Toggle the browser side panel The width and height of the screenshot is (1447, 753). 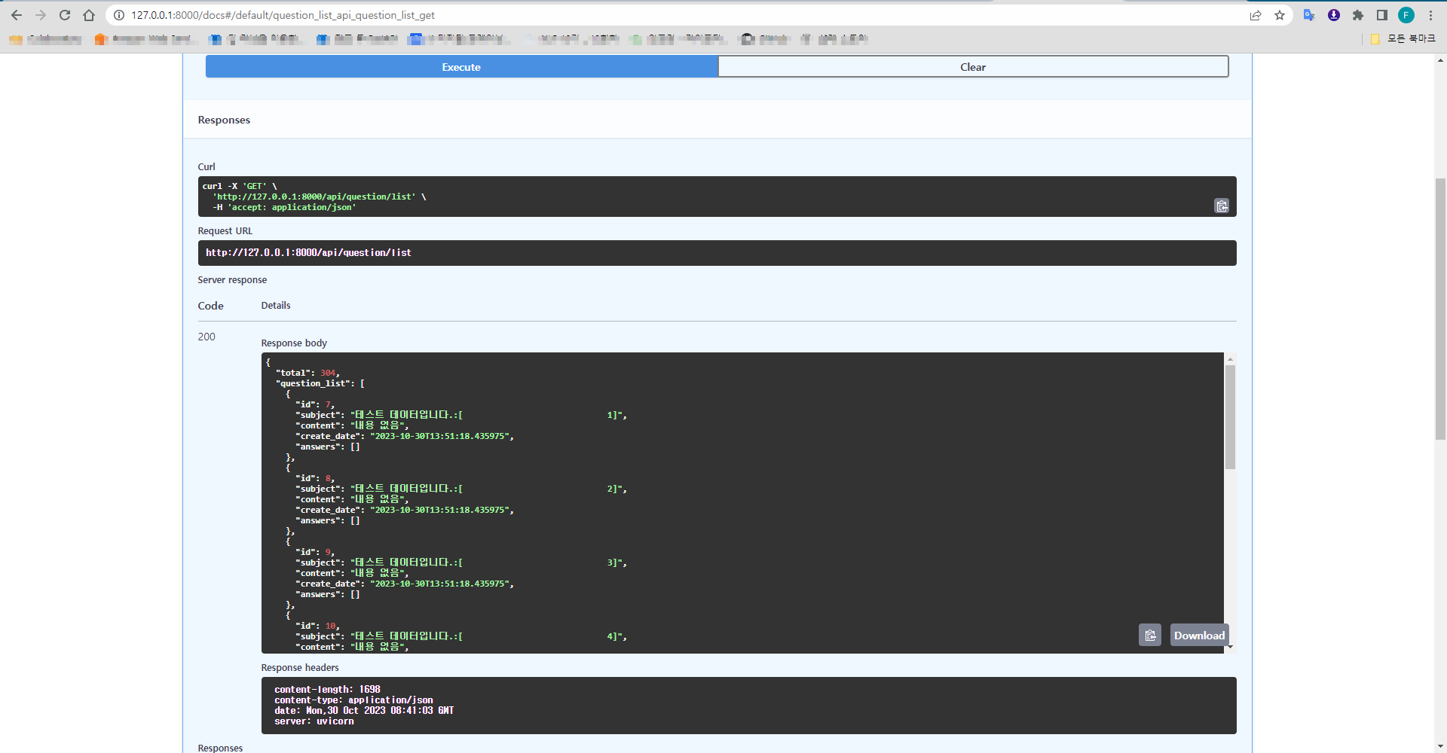click(x=1382, y=15)
